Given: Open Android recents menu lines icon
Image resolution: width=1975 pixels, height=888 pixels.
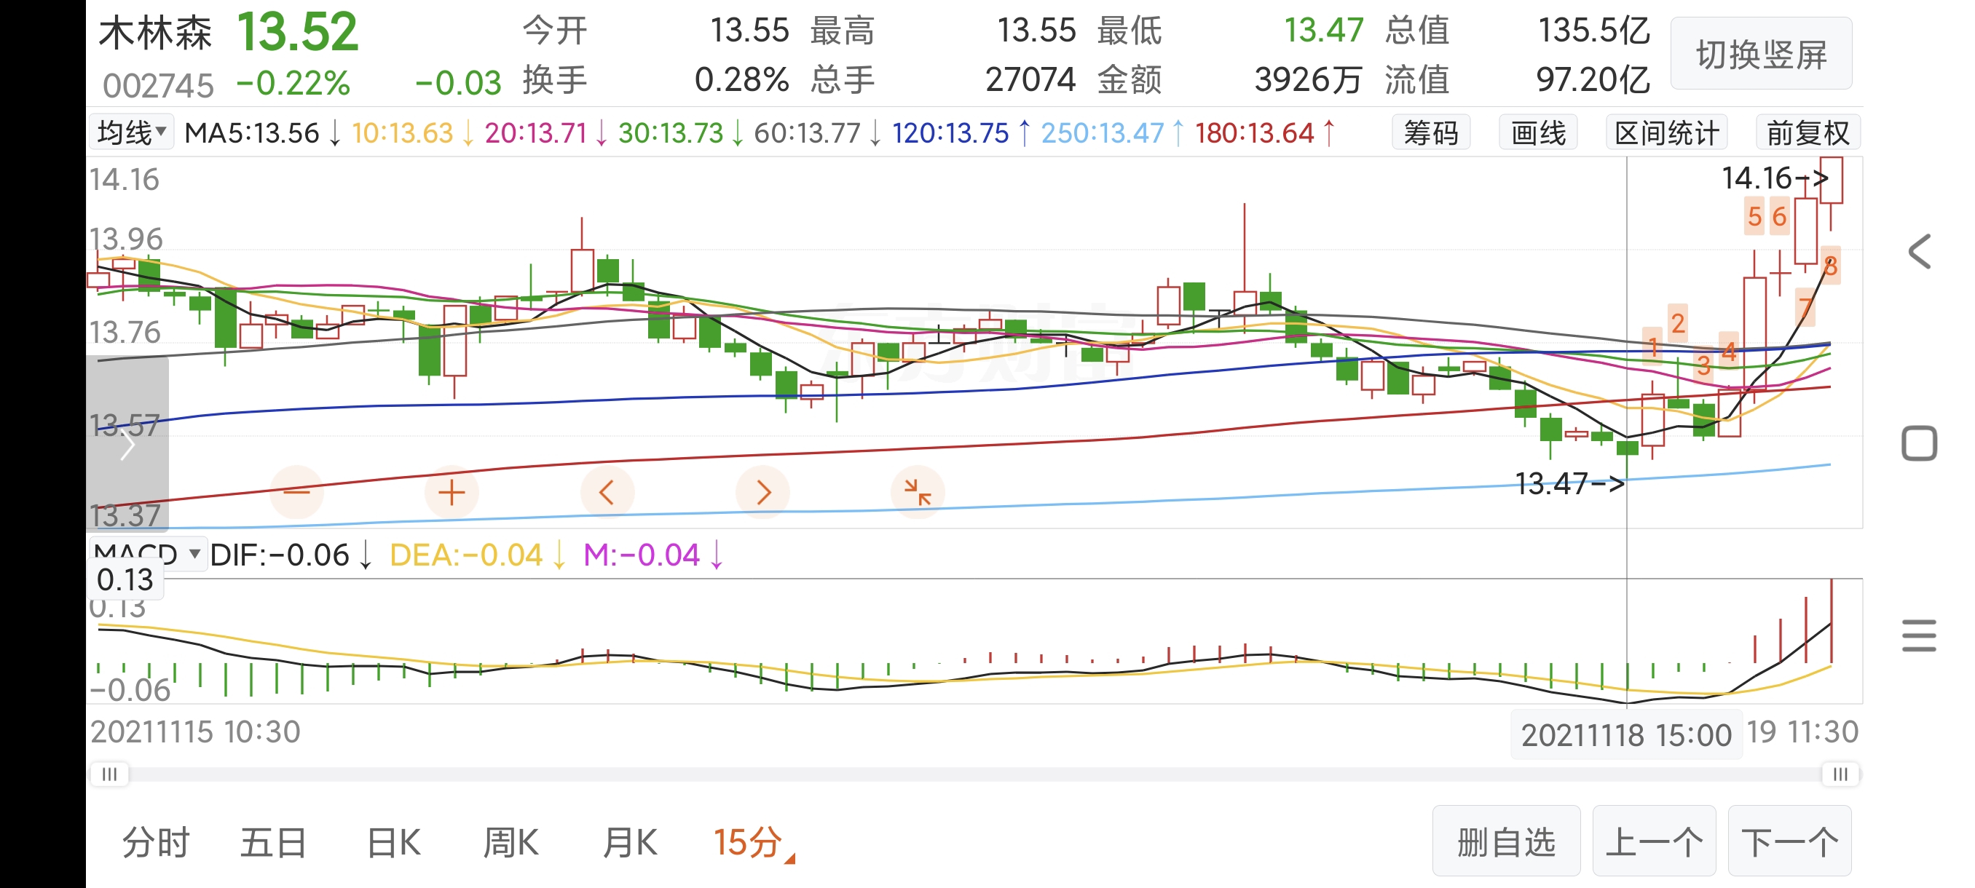Looking at the screenshot, I should coord(1918,635).
